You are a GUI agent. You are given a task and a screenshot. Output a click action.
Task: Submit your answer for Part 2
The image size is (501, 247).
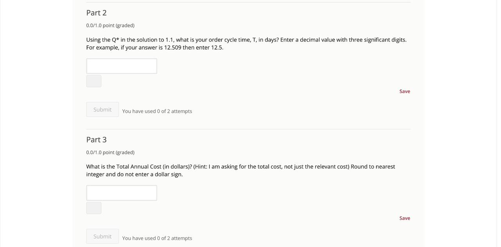coord(102,109)
